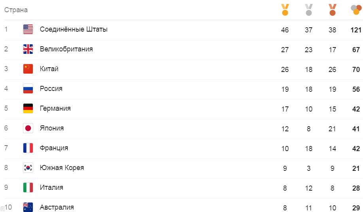Select the Южная Корея country name

tap(62, 168)
